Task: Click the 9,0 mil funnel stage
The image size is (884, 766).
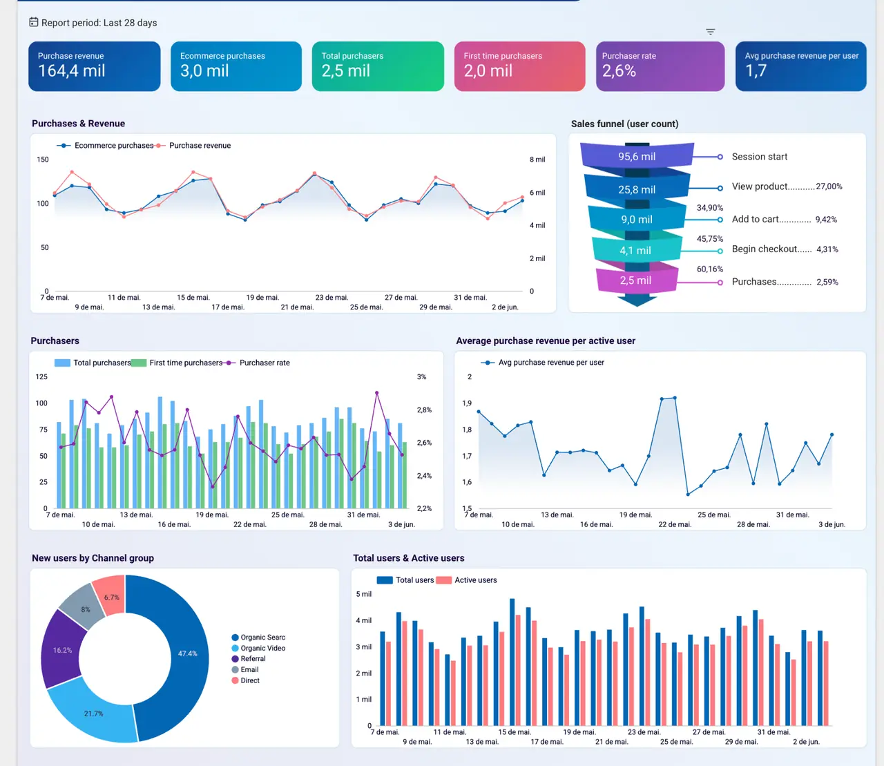Action: (x=637, y=220)
